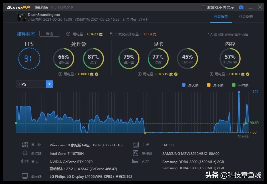Click the 主硬盘 primary disk icon
267x184 pixels.
135,153
